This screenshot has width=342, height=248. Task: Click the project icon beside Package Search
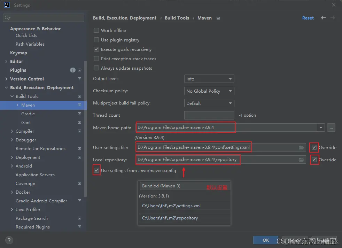point(80,218)
